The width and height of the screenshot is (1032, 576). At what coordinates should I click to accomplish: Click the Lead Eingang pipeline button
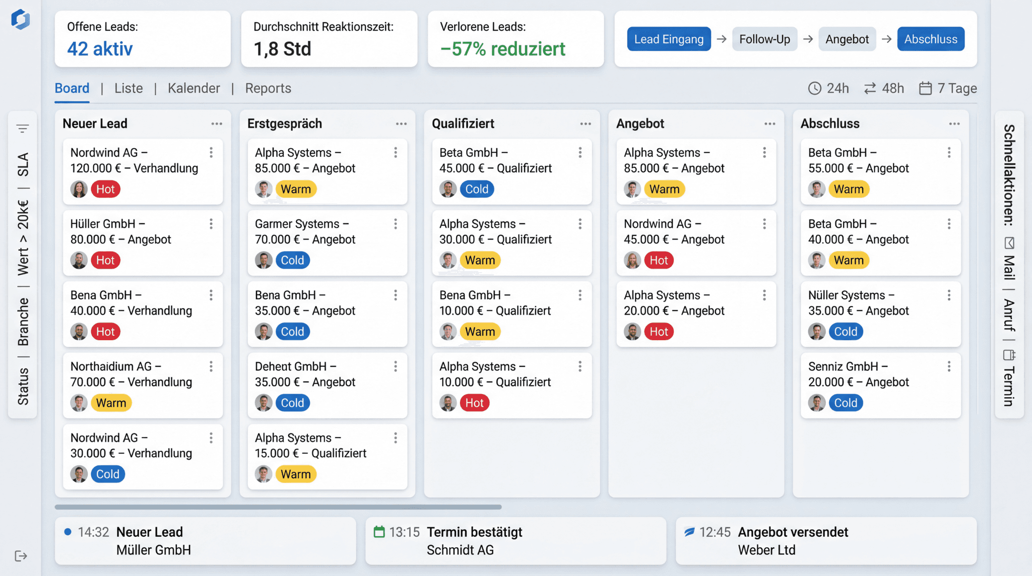[x=669, y=39]
